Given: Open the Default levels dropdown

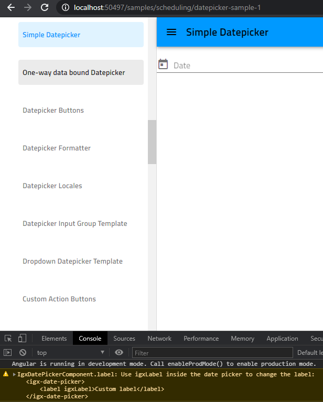Looking at the screenshot, I should click(x=310, y=353).
